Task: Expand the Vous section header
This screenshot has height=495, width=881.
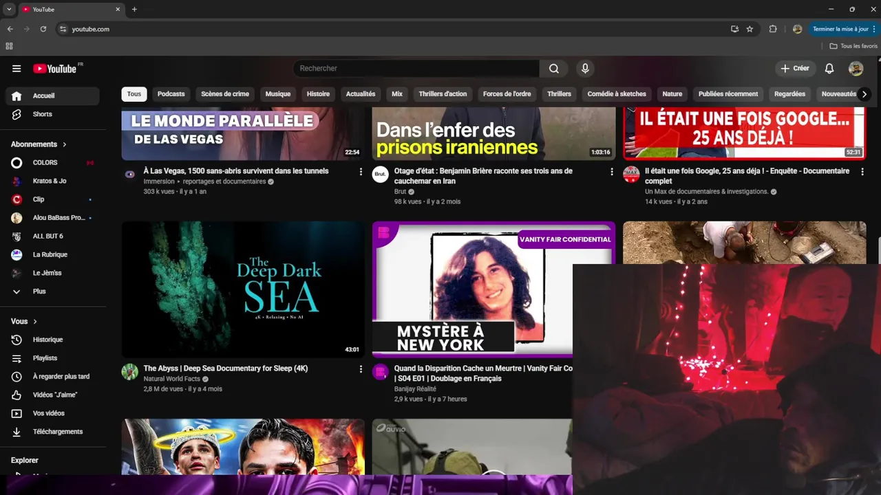Action: point(24,321)
